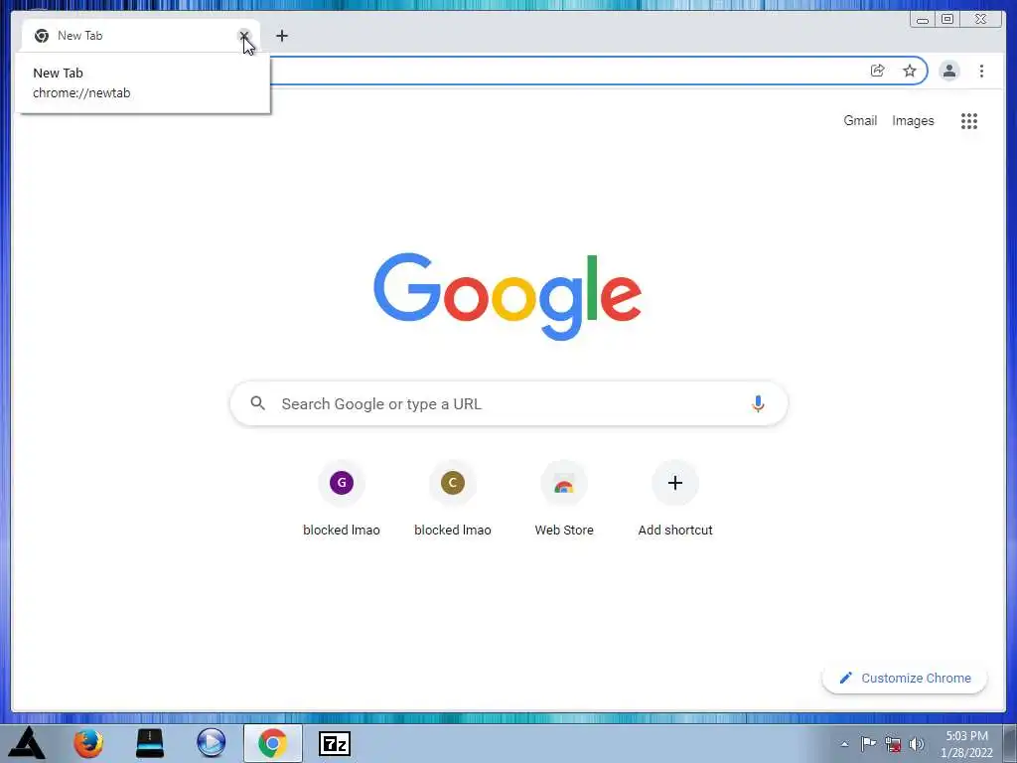Start voice search with microphone icon
Image resolution: width=1017 pixels, height=763 pixels.
pyautogui.click(x=758, y=403)
